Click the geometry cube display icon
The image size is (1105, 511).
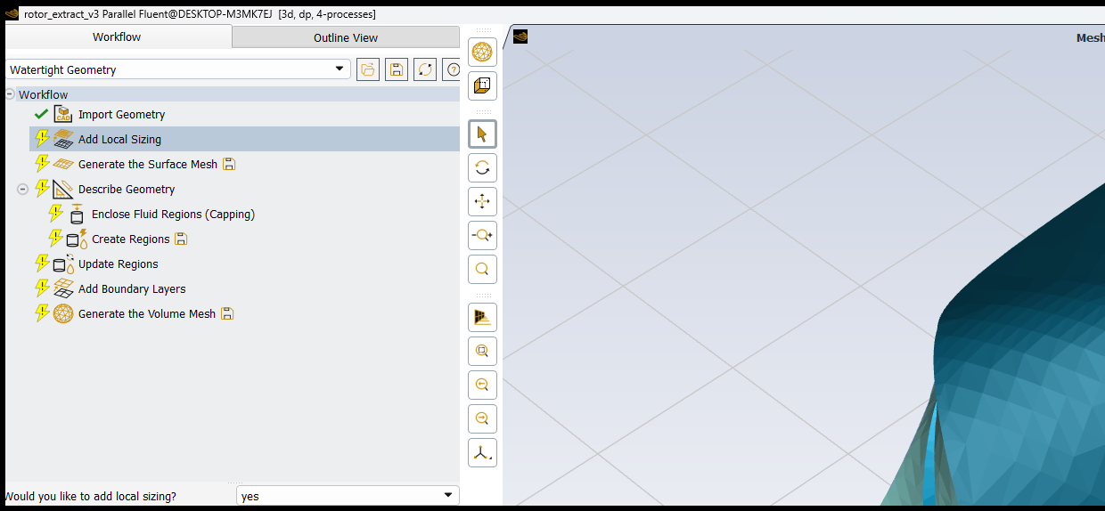[x=482, y=86]
